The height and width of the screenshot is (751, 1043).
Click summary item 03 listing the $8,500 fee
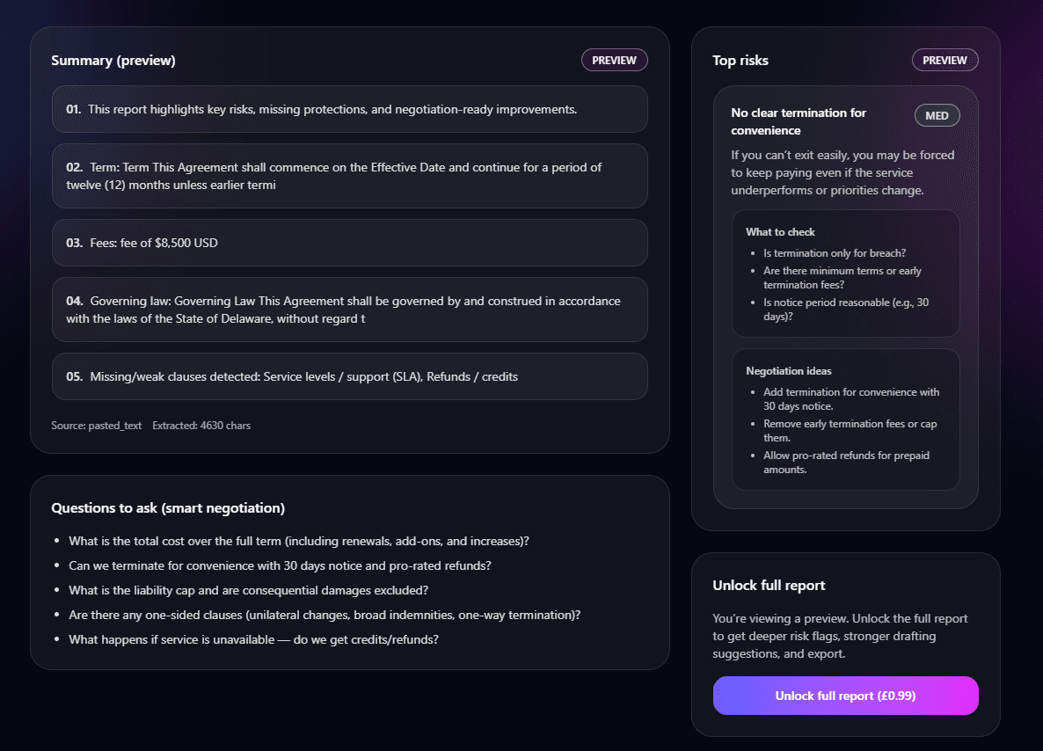pos(350,243)
